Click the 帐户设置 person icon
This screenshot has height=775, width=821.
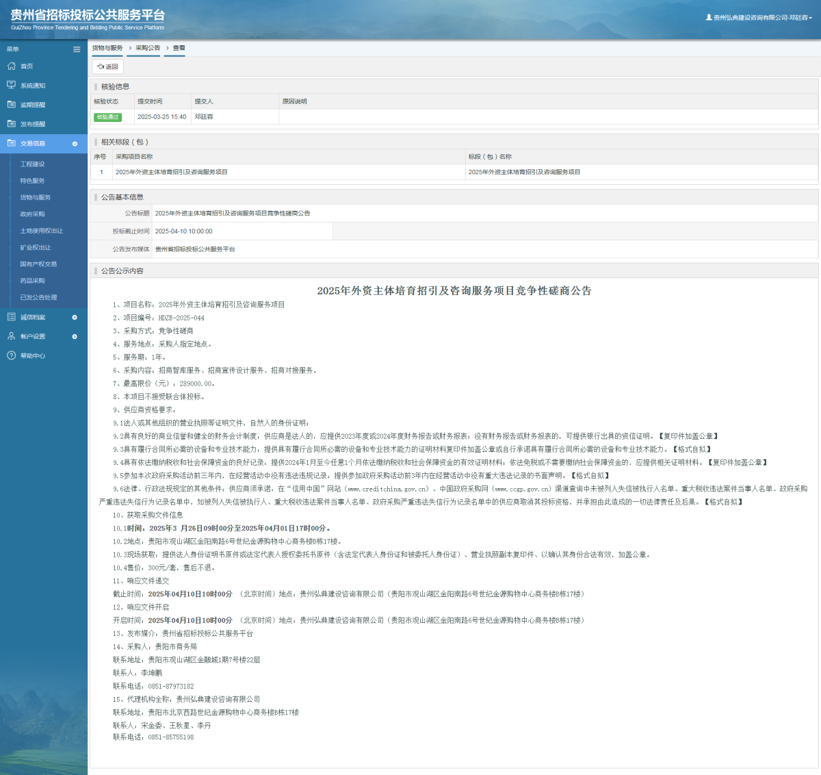pos(11,336)
